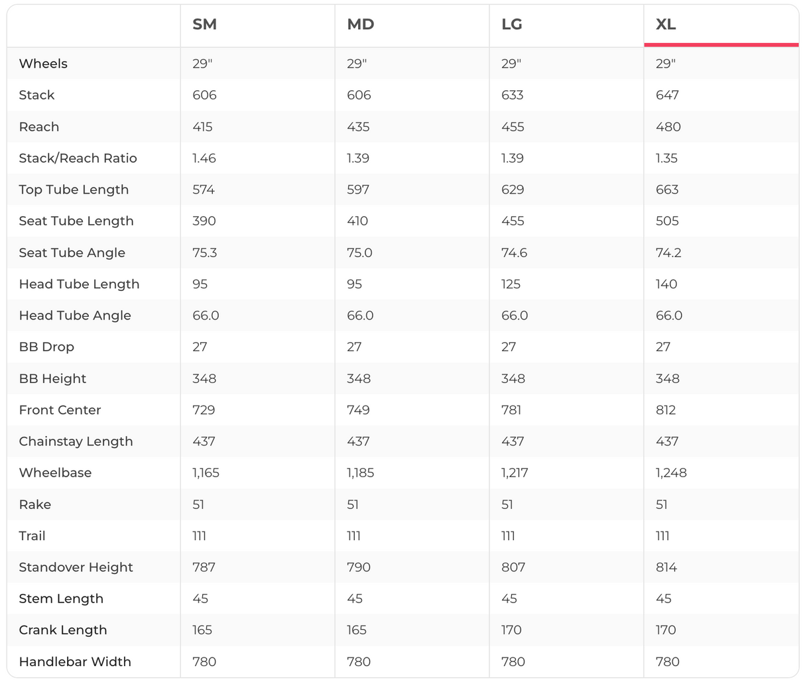Select the Handlebar Width row label
The image size is (805, 684).
click(75, 661)
